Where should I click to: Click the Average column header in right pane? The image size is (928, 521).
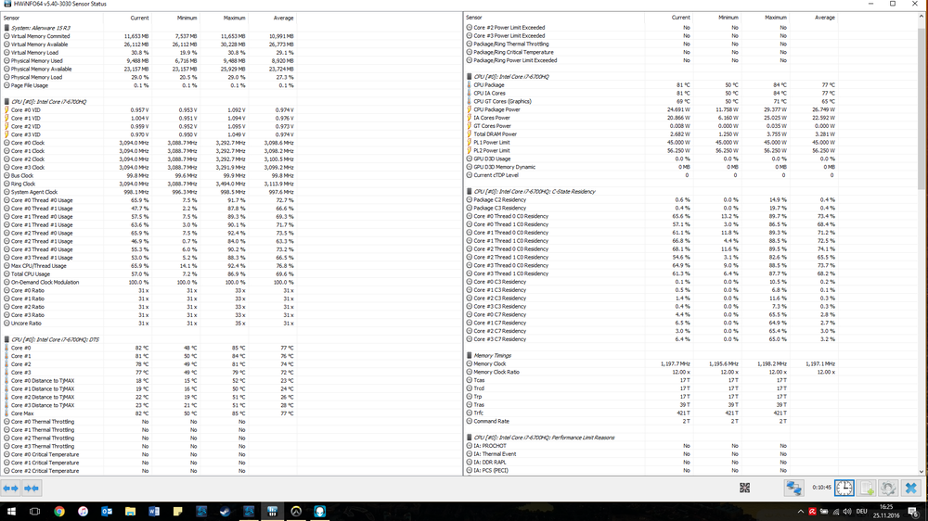pos(824,18)
